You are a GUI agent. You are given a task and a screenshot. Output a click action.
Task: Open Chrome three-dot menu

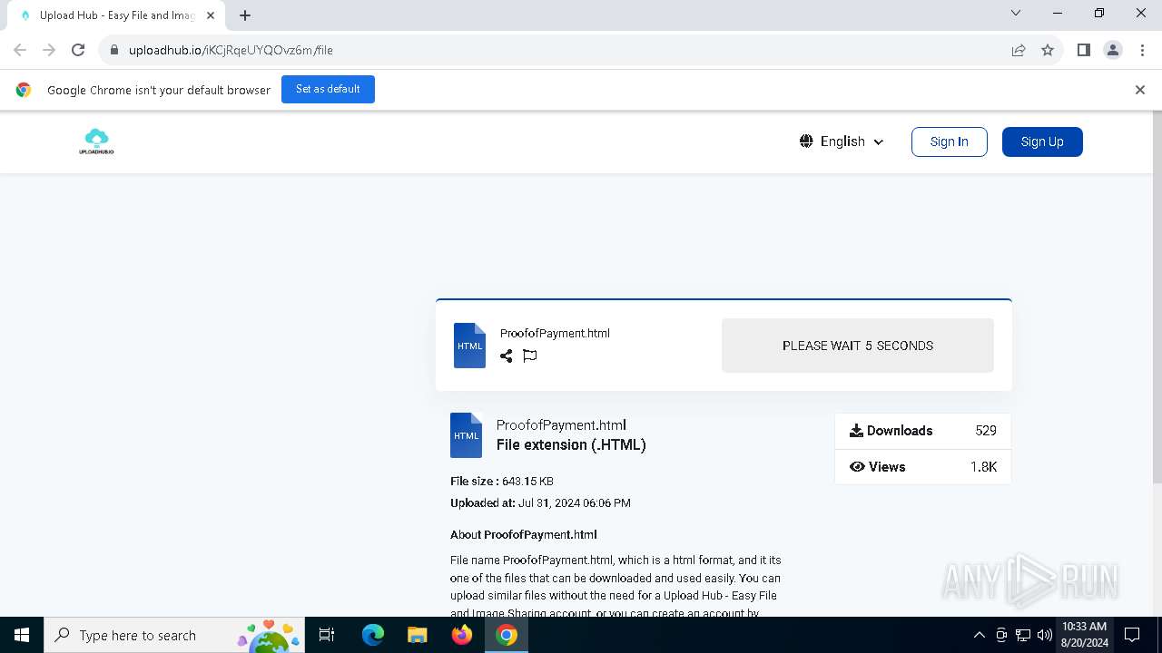(x=1142, y=50)
